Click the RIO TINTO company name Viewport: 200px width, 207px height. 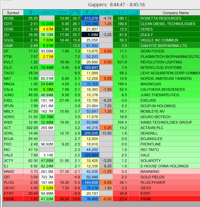click(x=150, y=150)
